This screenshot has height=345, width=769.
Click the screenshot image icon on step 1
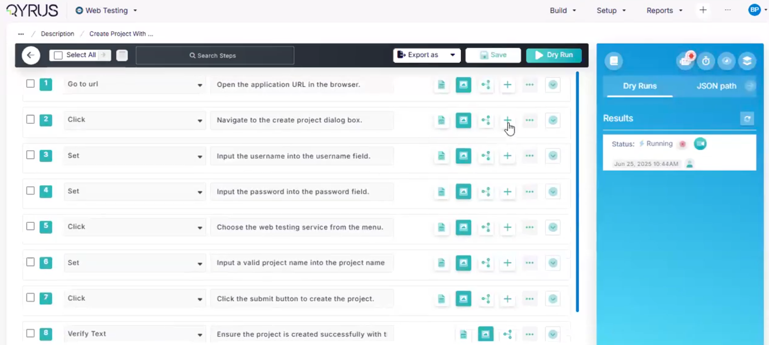463,85
